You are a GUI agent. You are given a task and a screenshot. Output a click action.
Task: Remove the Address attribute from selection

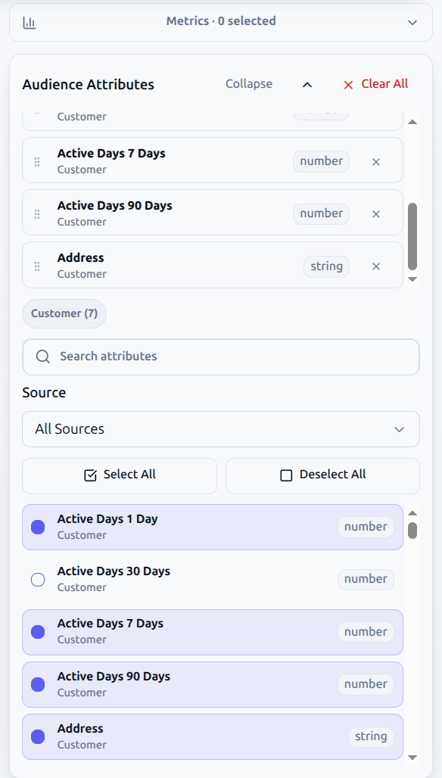[376, 266]
